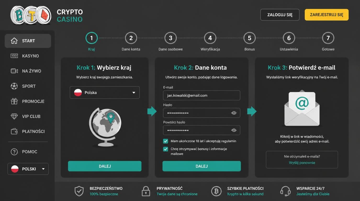This screenshot has height=201, width=360.
Task: Go to step 3 Dane osobowe
Action: pyautogui.click(x=171, y=38)
